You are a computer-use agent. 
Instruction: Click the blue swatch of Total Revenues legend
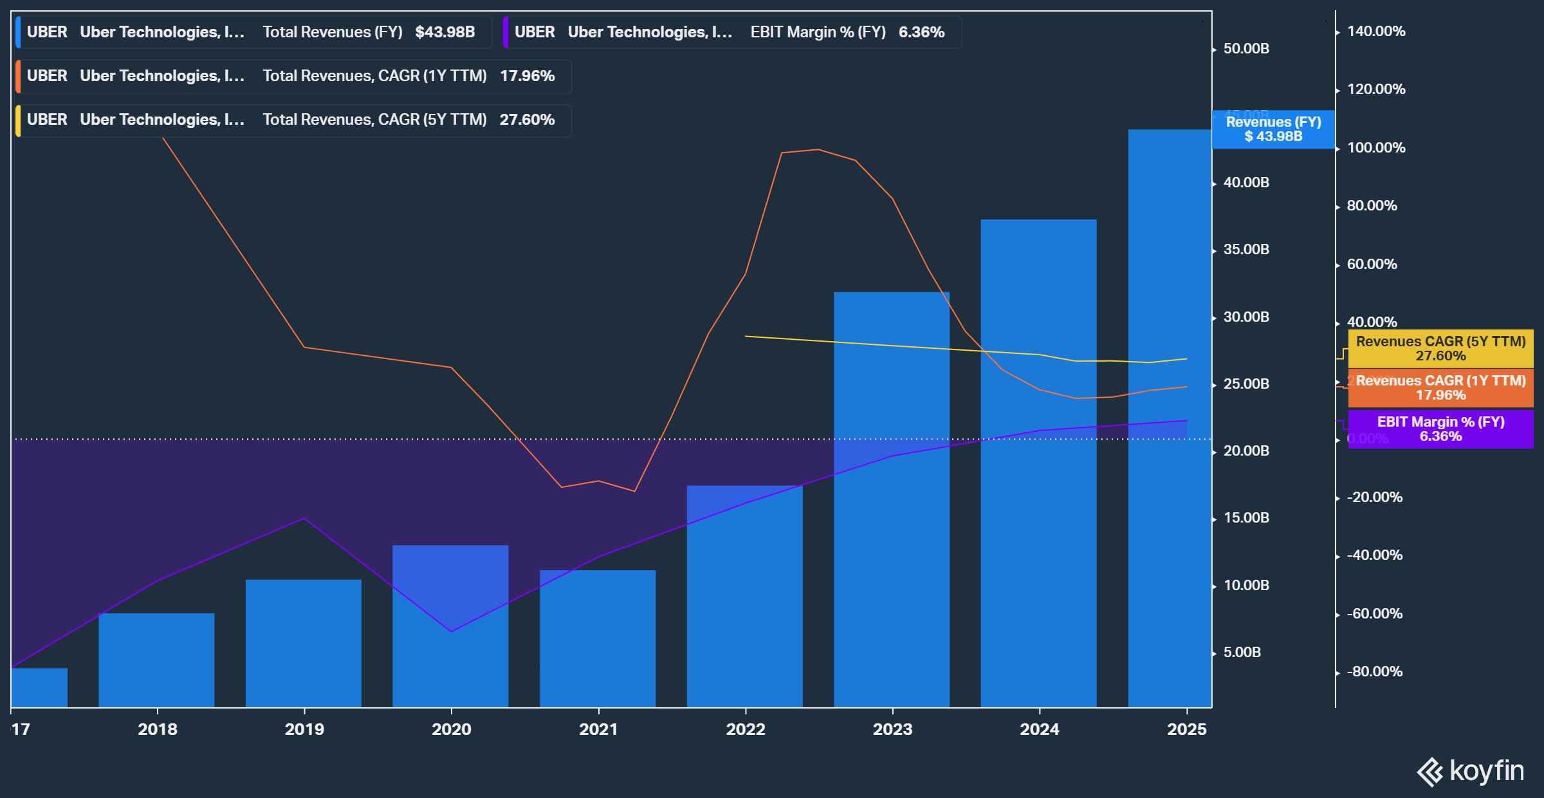pyautogui.click(x=18, y=32)
